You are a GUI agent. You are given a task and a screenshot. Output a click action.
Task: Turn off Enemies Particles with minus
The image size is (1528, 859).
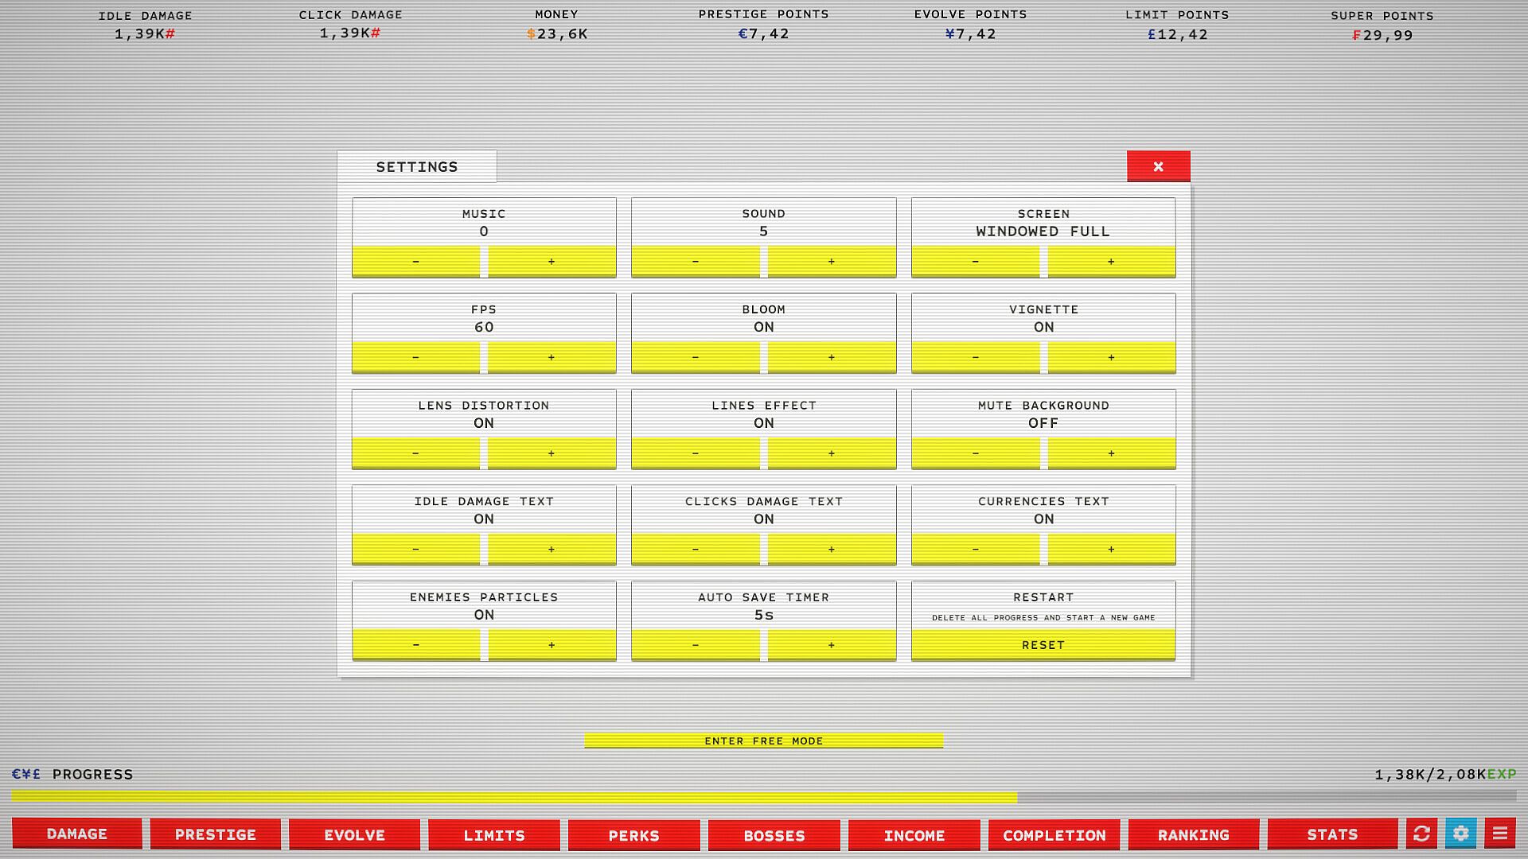[x=415, y=644]
